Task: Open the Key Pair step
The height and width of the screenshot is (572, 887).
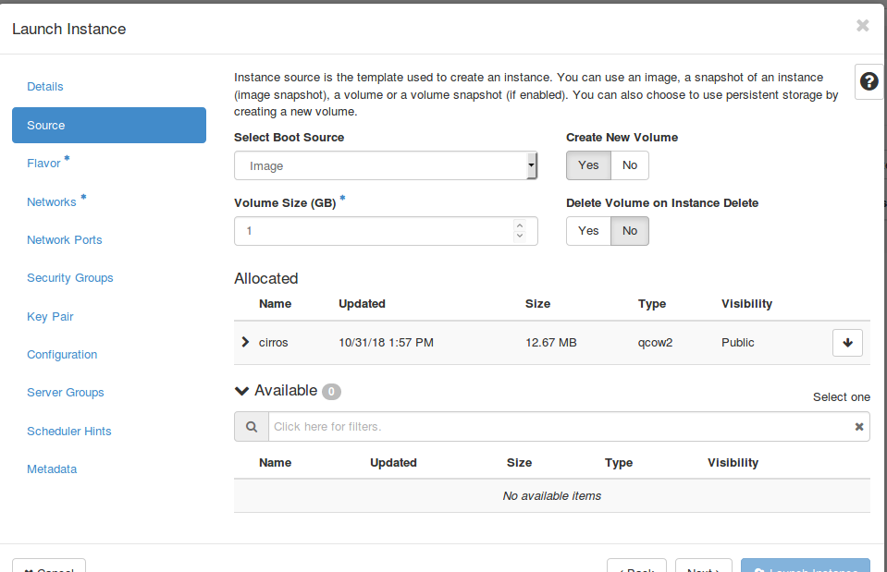Action: 50,317
